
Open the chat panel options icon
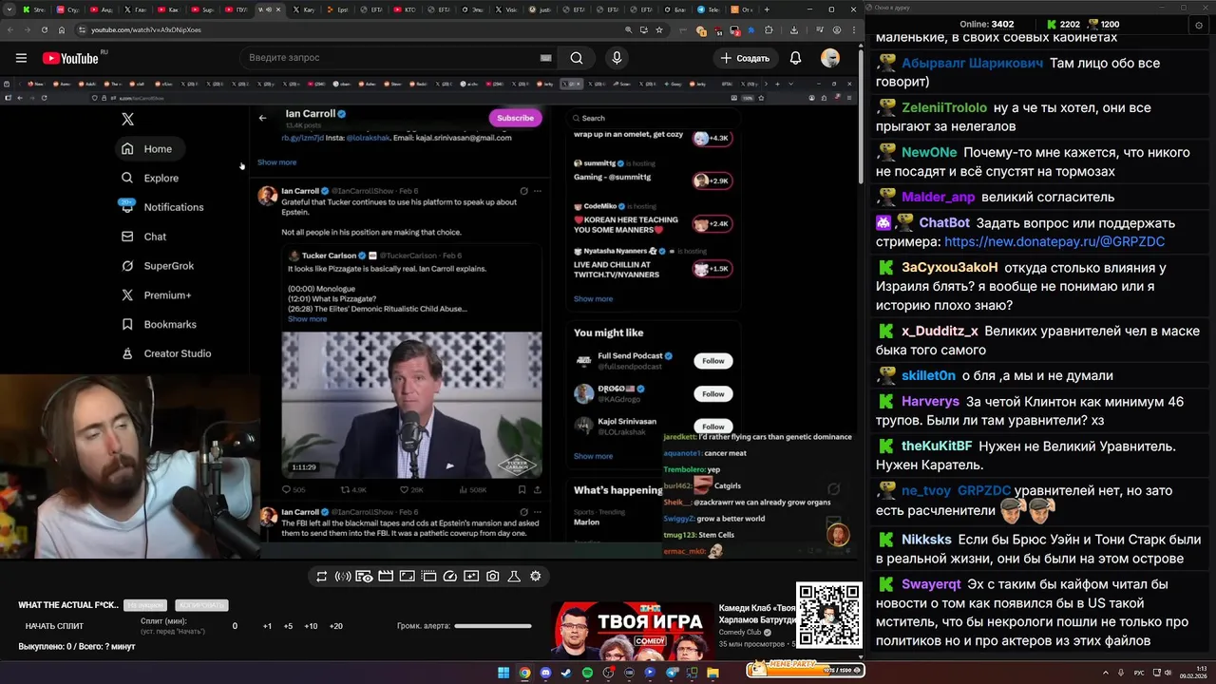1199,26
